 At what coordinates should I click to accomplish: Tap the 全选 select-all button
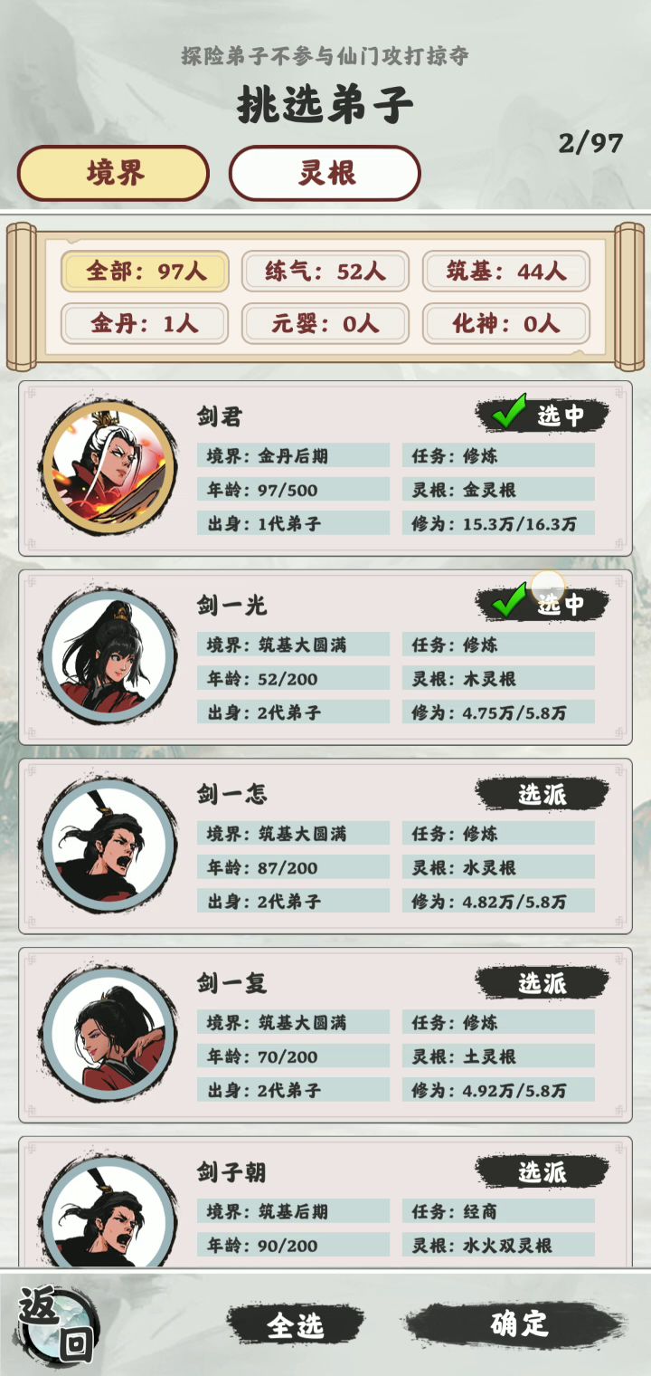295,1325
